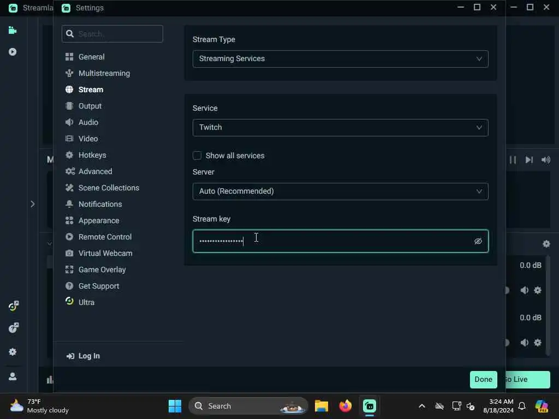Open Windows Start menu
Image resolution: width=559 pixels, height=419 pixels.
tap(175, 406)
